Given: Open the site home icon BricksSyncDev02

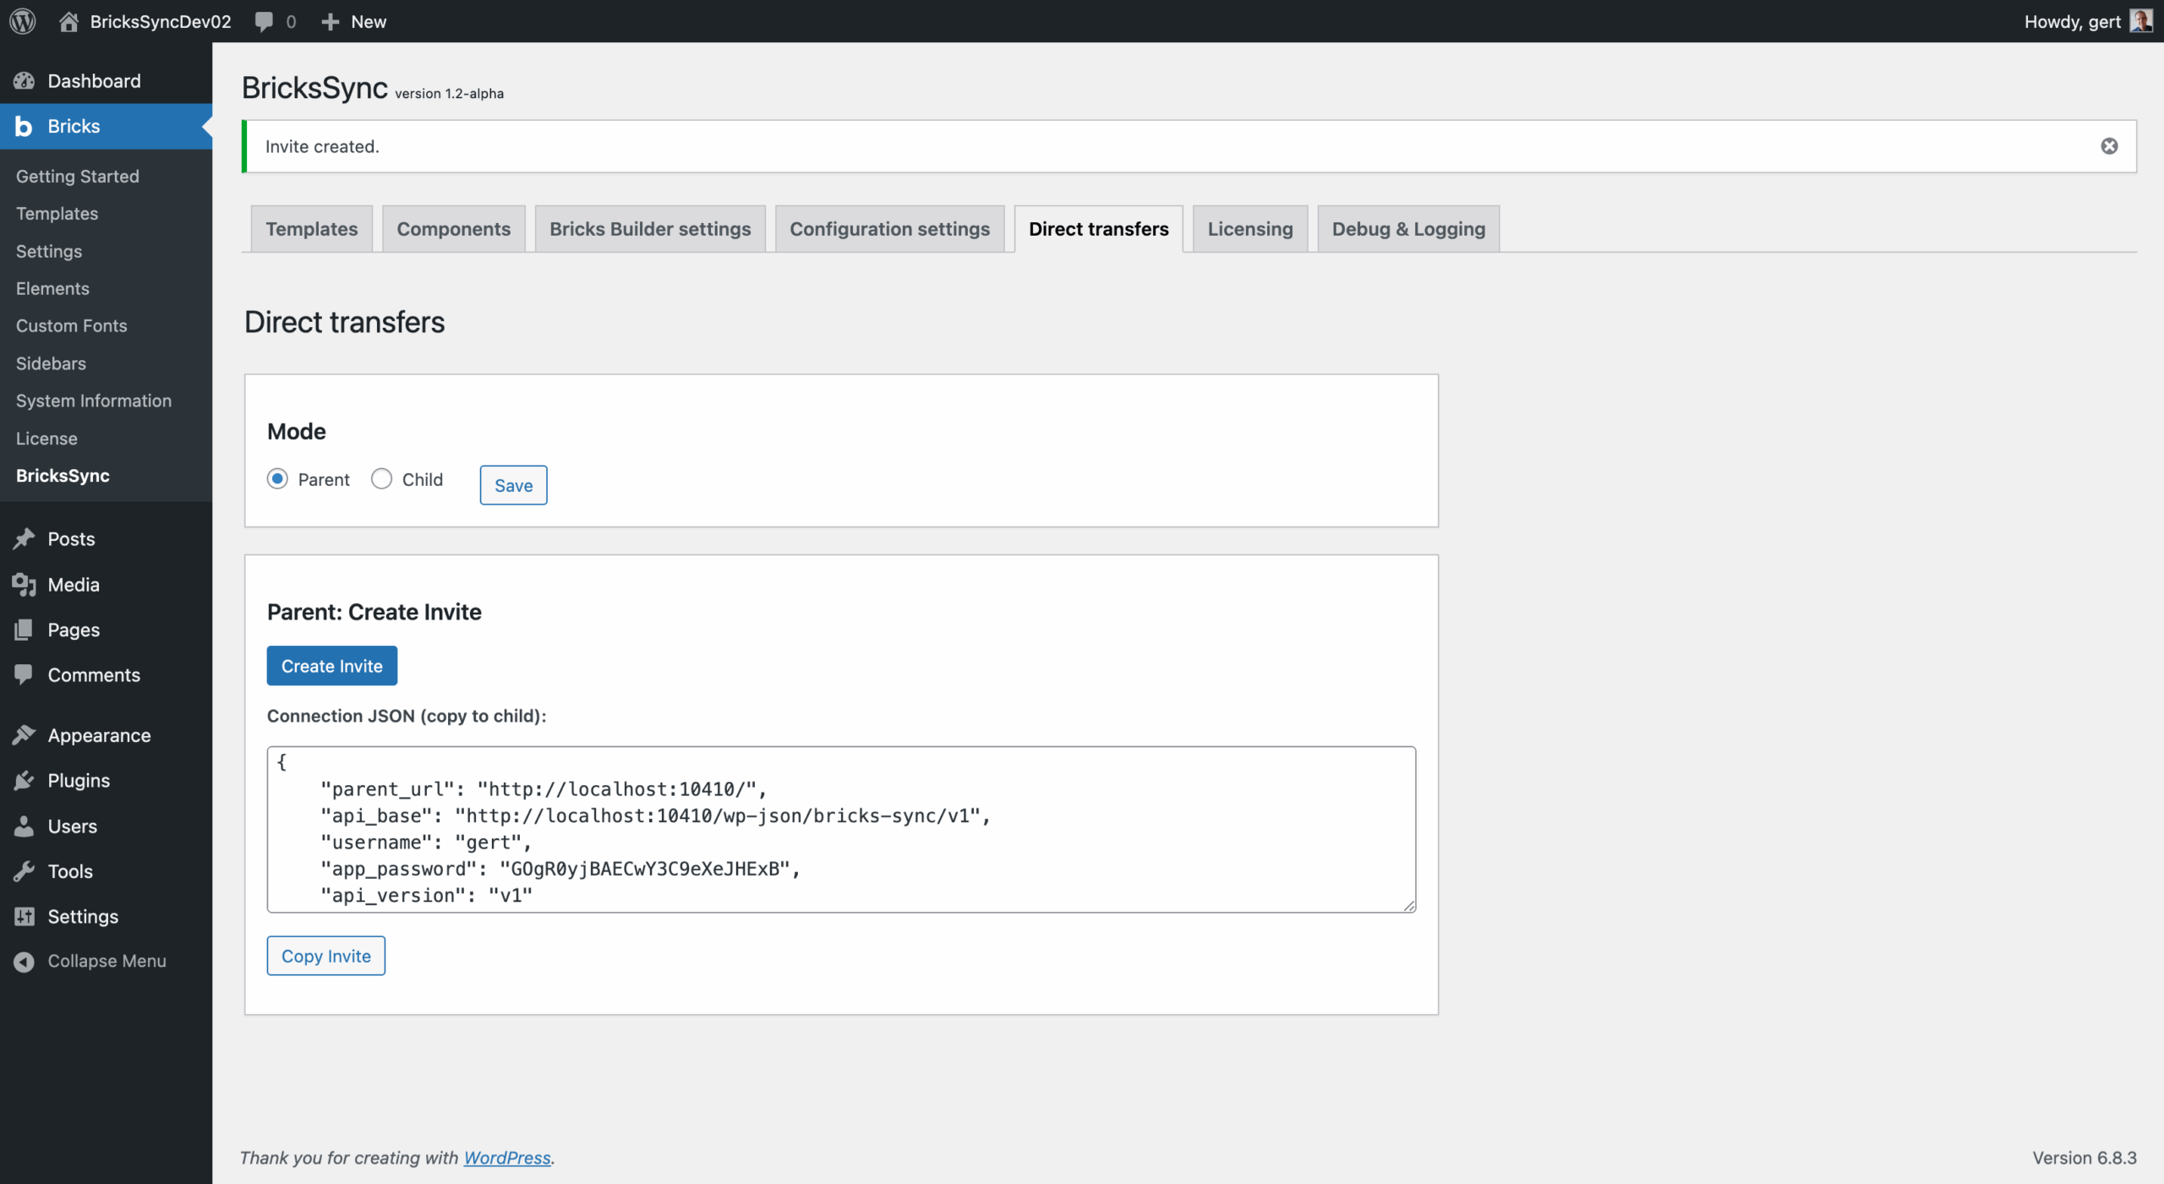Looking at the screenshot, I should click(x=68, y=21).
